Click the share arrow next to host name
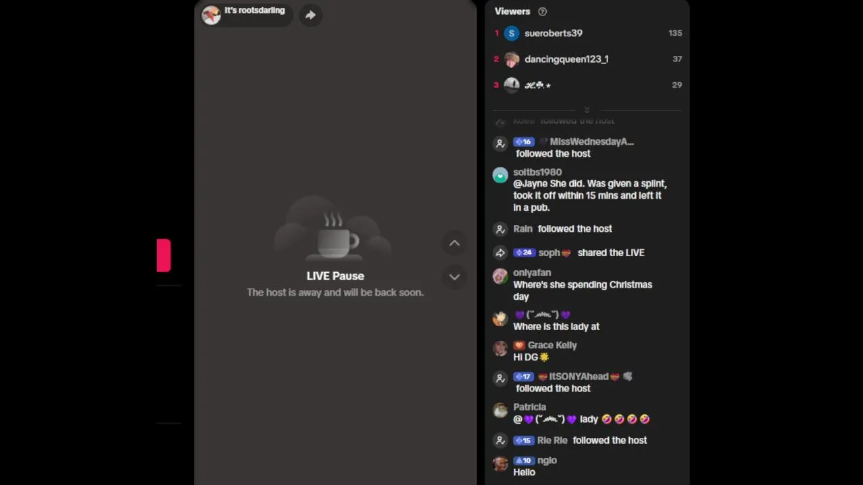Image resolution: width=863 pixels, height=485 pixels. coord(310,15)
